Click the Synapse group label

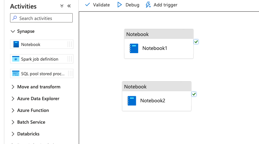(x=26, y=31)
